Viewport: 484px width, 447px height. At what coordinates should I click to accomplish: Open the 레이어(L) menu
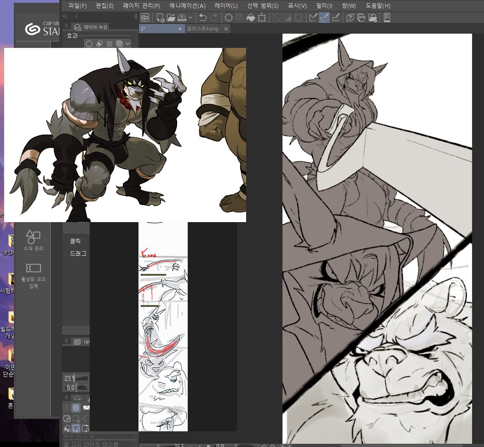coord(226,6)
